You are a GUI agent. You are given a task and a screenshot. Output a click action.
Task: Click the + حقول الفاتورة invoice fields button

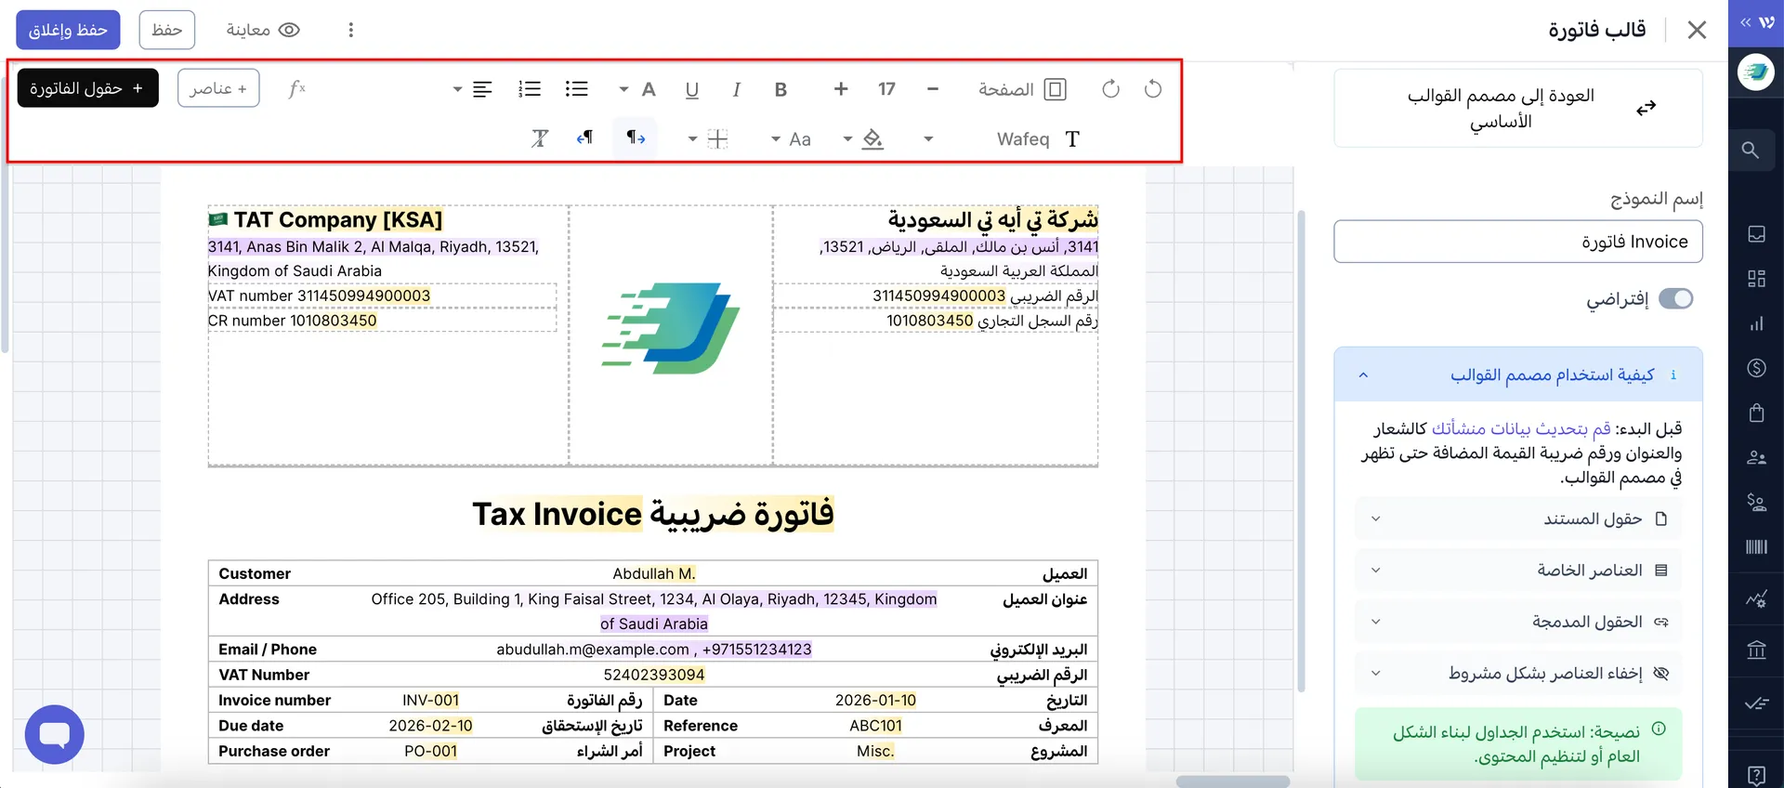(87, 88)
